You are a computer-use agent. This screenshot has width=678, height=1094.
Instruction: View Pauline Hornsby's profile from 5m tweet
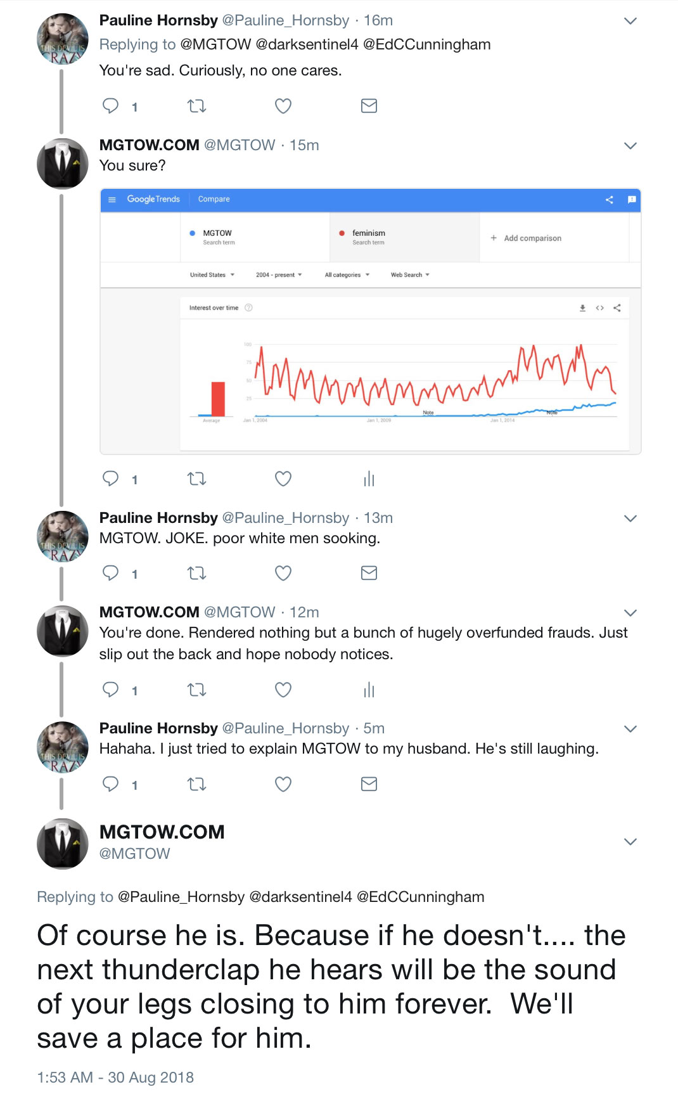[x=158, y=728]
